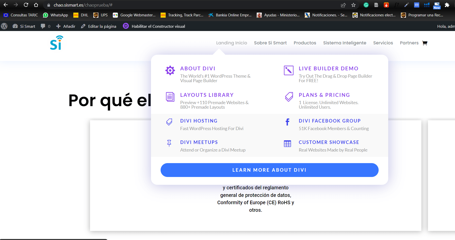Open Productos menu item
Image resolution: width=455 pixels, height=240 pixels.
pos(305,43)
